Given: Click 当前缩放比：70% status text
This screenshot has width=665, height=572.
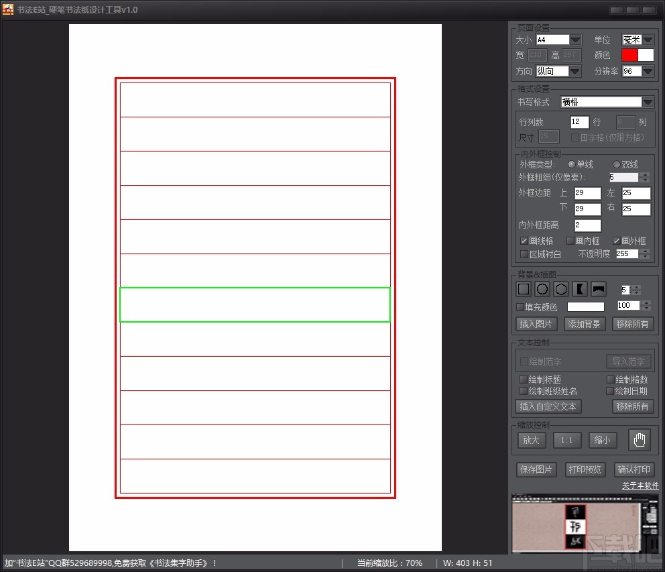Looking at the screenshot, I should 389,563.
